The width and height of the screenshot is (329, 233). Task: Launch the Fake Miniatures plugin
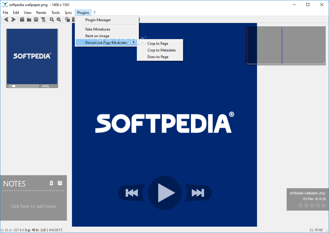pos(107,29)
